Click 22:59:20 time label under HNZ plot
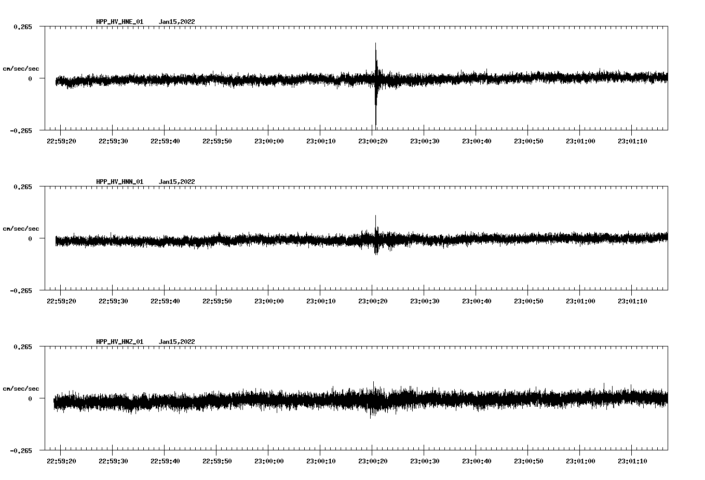Screen dimensions: 705x480 pyautogui.click(x=61, y=461)
